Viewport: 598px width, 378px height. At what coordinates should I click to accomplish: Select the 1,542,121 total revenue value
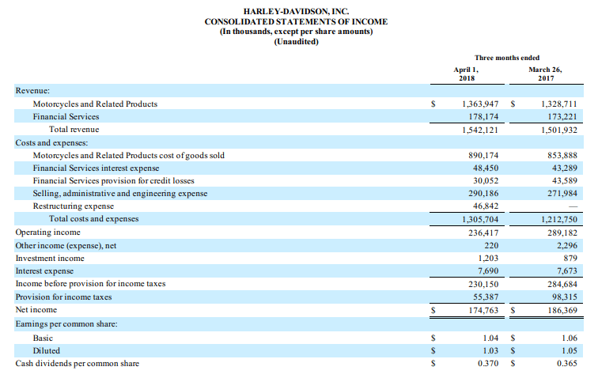(480, 130)
